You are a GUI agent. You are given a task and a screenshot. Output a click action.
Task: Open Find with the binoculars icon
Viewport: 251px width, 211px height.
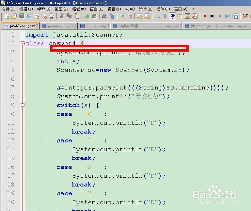tap(104, 16)
